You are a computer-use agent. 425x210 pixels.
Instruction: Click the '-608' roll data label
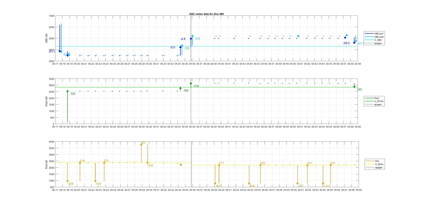[x=70, y=184]
